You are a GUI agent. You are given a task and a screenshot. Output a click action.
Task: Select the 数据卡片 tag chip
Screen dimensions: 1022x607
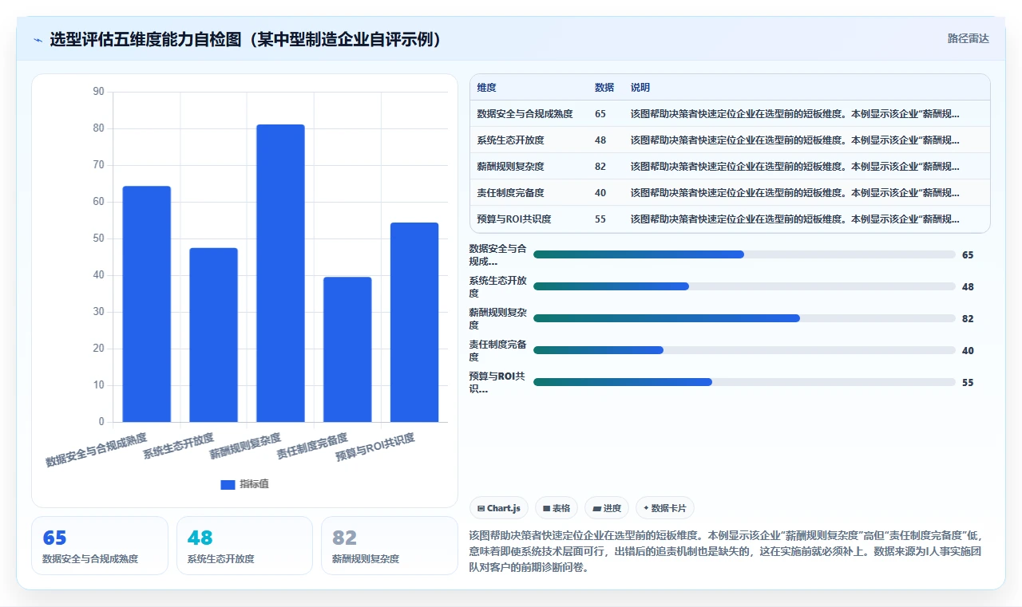(x=665, y=508)
